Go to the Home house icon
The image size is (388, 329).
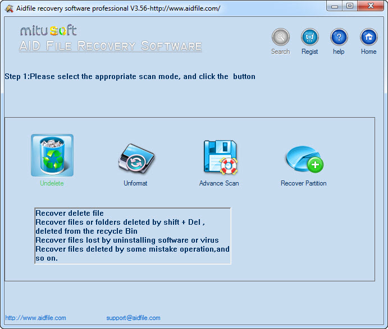point(369,37)
